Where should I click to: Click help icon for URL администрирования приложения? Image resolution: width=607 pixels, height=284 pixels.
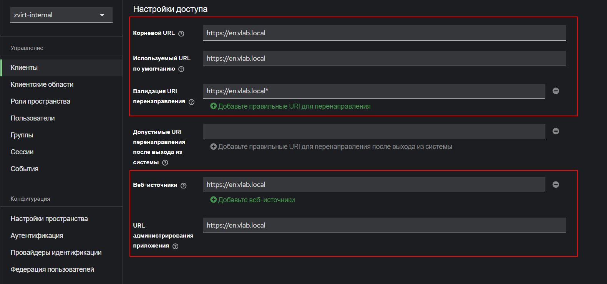click(176, 246)
